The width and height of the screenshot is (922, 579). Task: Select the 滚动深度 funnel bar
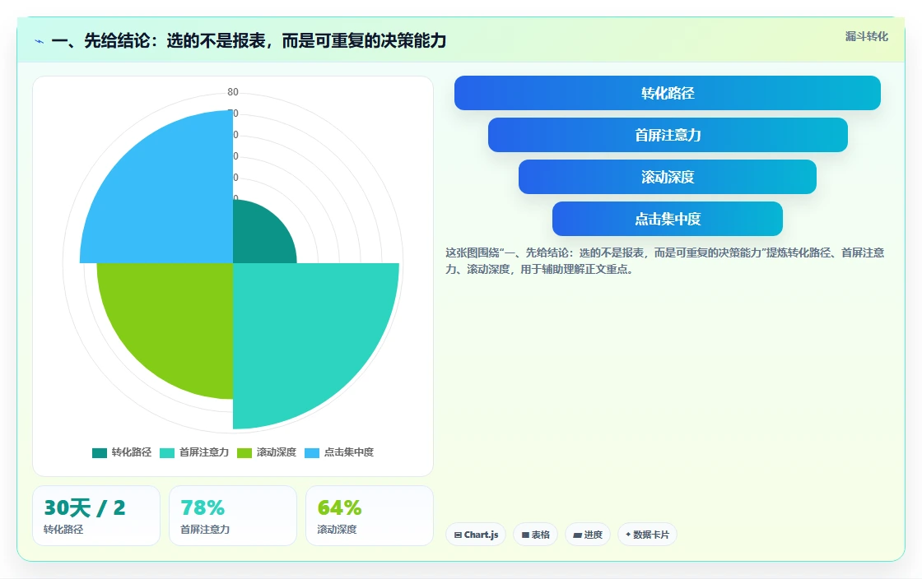(668, 177)
